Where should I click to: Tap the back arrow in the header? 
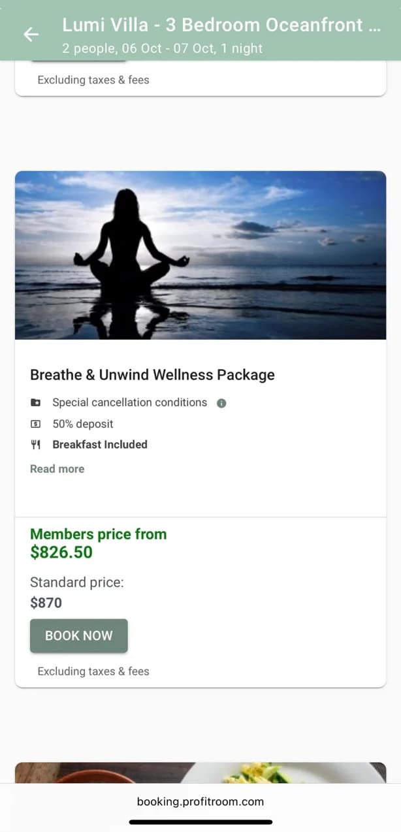[31, 35]
